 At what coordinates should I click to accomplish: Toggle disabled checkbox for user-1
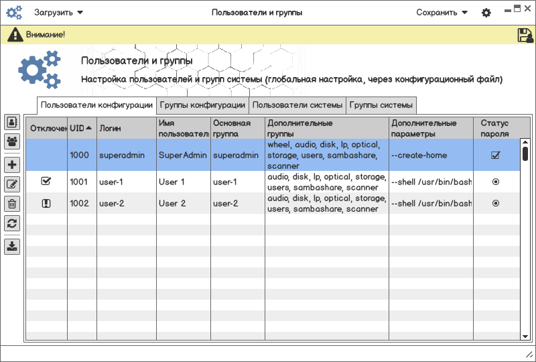[46, 182]
